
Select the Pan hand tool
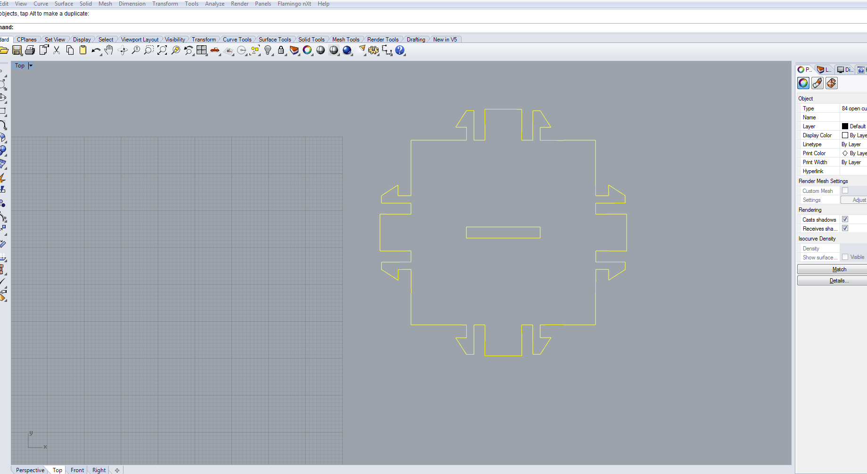point(109,50)
